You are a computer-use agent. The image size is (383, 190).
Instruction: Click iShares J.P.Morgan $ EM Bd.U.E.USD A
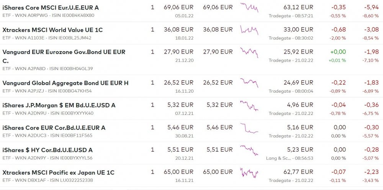59,105
